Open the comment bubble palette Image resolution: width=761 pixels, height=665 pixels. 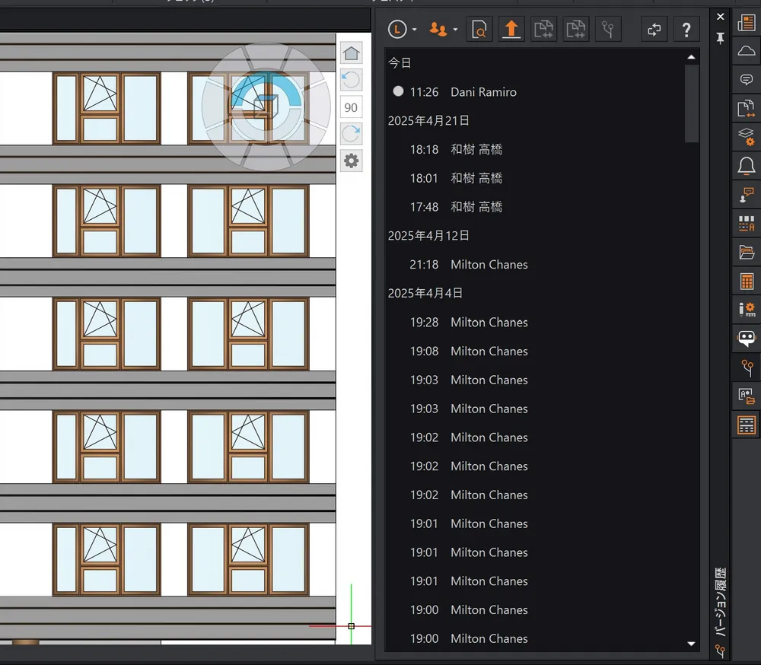pyautogui.click(x=746, y=79)
